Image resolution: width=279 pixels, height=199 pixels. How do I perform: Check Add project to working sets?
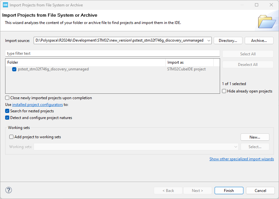point(11,137)
